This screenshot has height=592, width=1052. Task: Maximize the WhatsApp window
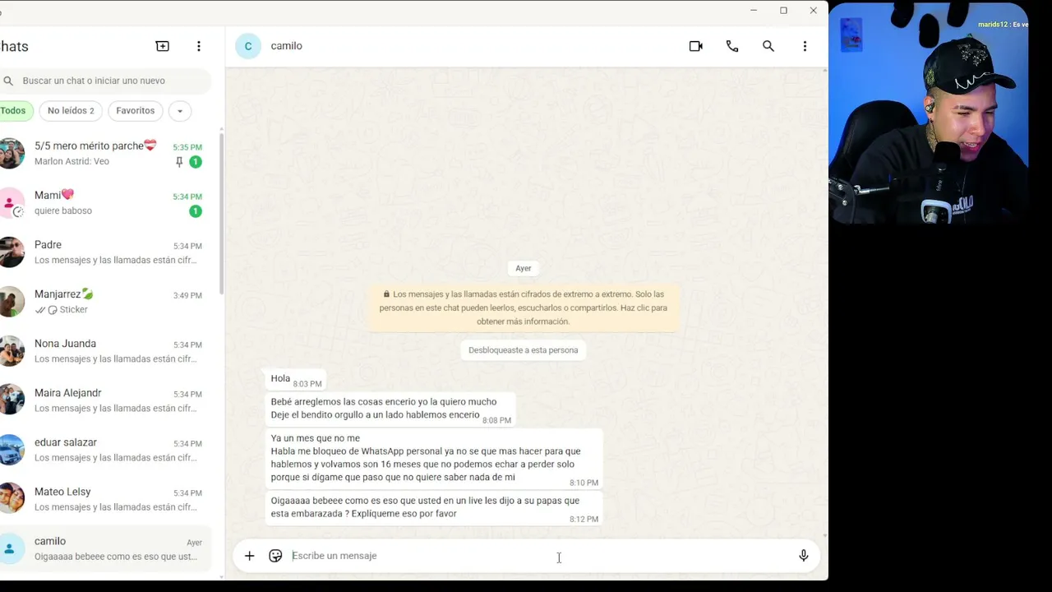[x=783, y=11]
